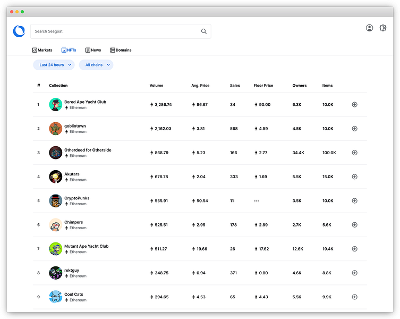Open the Bored Ape Yacht Club link

pyautogui.click(x=85, y=102)
